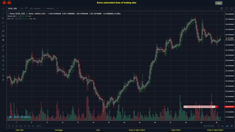
Task: Open the Go to... date picker
Action: 39,126
